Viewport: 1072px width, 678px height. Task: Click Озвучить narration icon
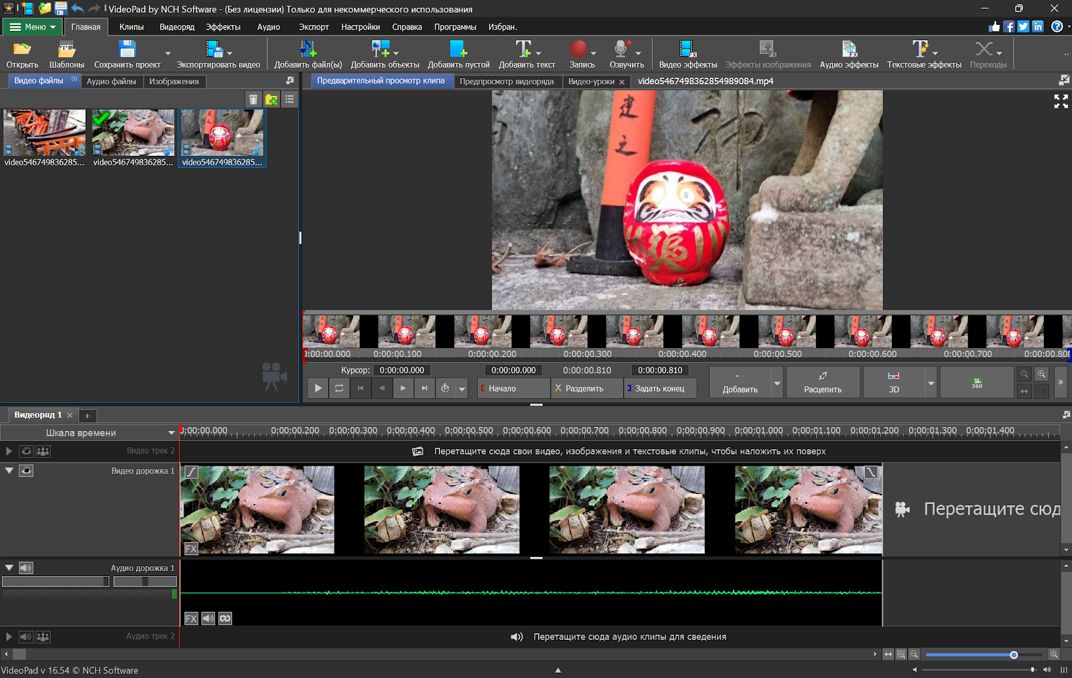point(626,54)
